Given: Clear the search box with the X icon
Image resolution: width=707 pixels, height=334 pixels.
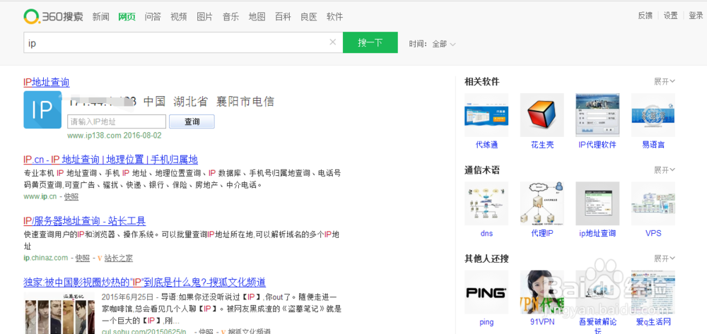Looking at the screenshot, I should (x=333, y=42).
